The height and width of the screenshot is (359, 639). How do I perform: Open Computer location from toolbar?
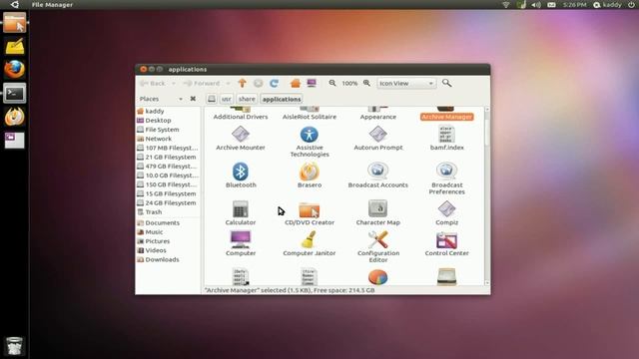(312, 83)
